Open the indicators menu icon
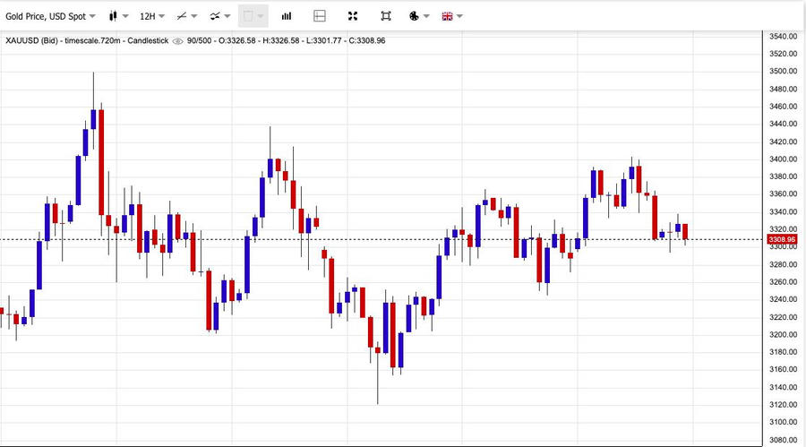The height and width of the screenshot is (447, 806). click(x=215, y=16)
